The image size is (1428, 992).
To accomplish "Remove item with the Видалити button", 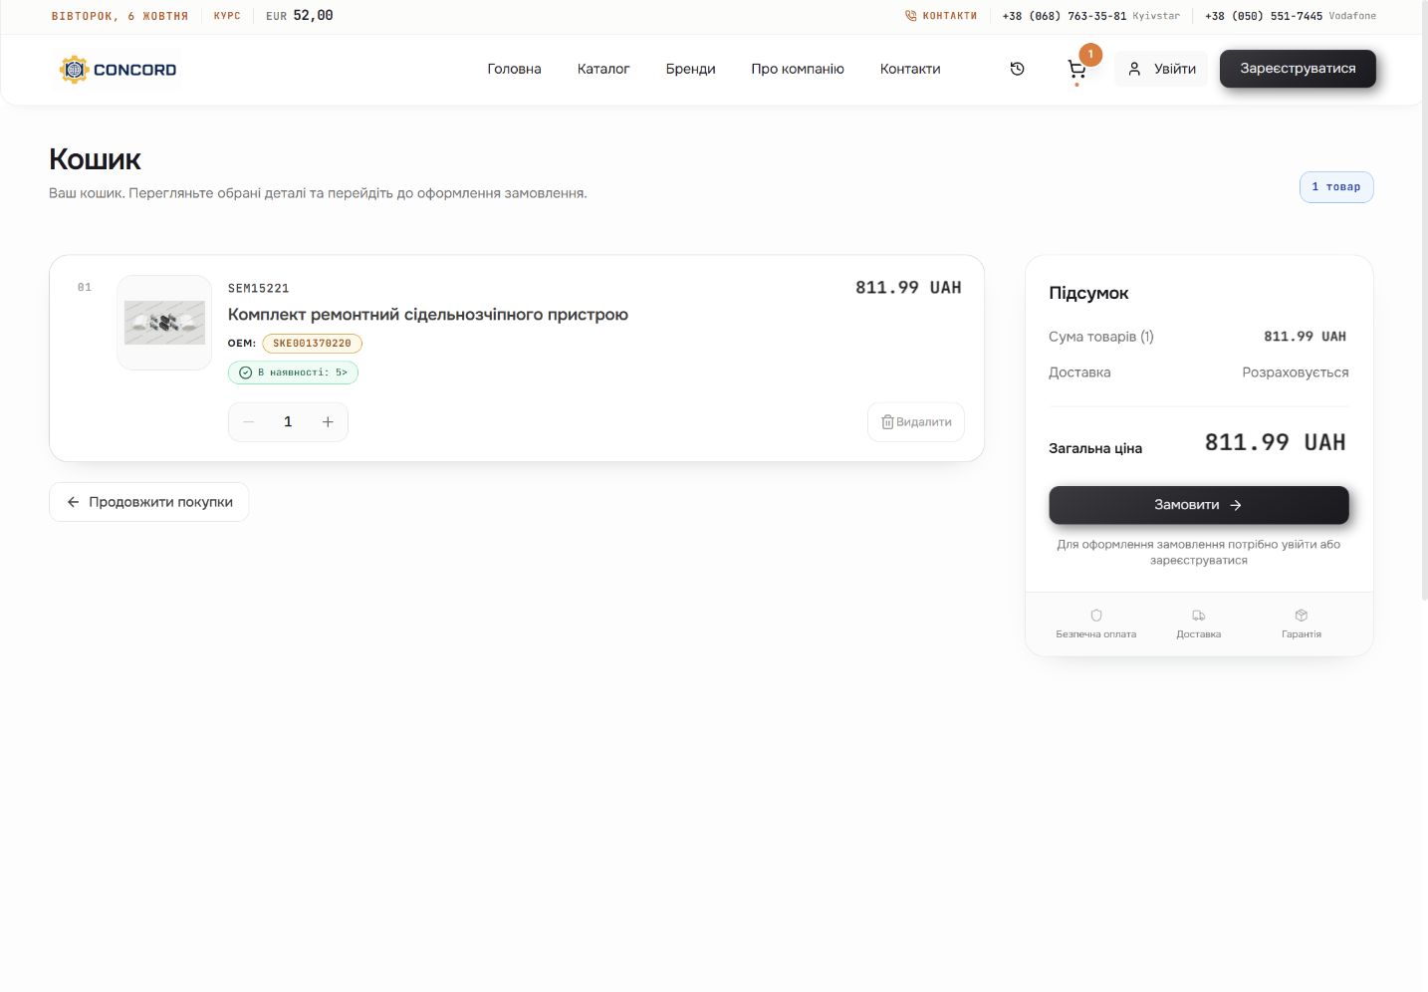I will pyautogui.click(x=916, y=422).
